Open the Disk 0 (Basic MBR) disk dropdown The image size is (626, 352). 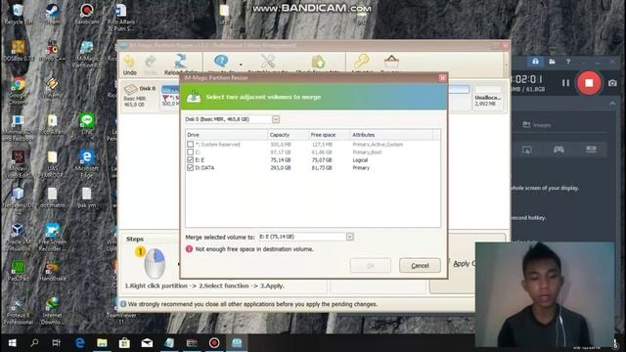(x=276, y=119)
